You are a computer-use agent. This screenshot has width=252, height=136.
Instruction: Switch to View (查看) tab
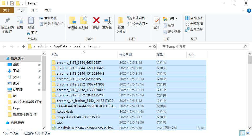[48, 11]
